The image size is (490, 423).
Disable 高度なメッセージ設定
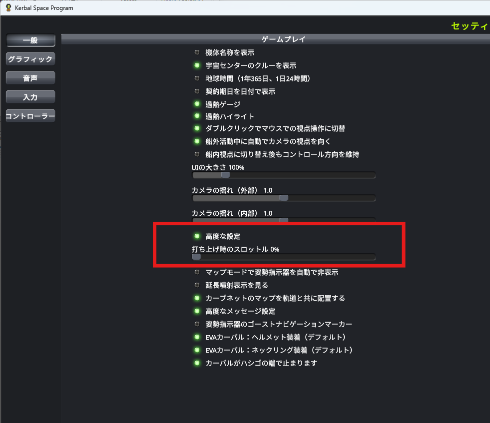[x=197, y=311]
